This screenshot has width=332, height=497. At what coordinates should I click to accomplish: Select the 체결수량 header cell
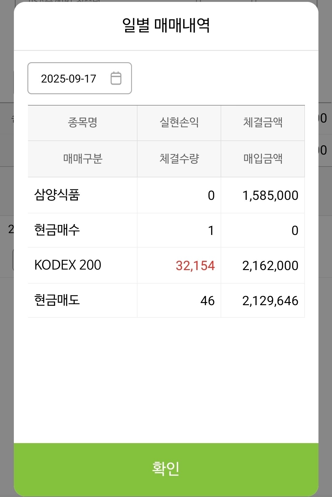tap(179, 159)
